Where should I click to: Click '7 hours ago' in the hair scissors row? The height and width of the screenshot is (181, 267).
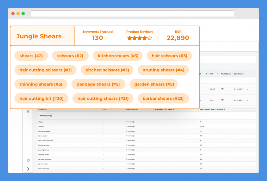[x=130, y=136]
